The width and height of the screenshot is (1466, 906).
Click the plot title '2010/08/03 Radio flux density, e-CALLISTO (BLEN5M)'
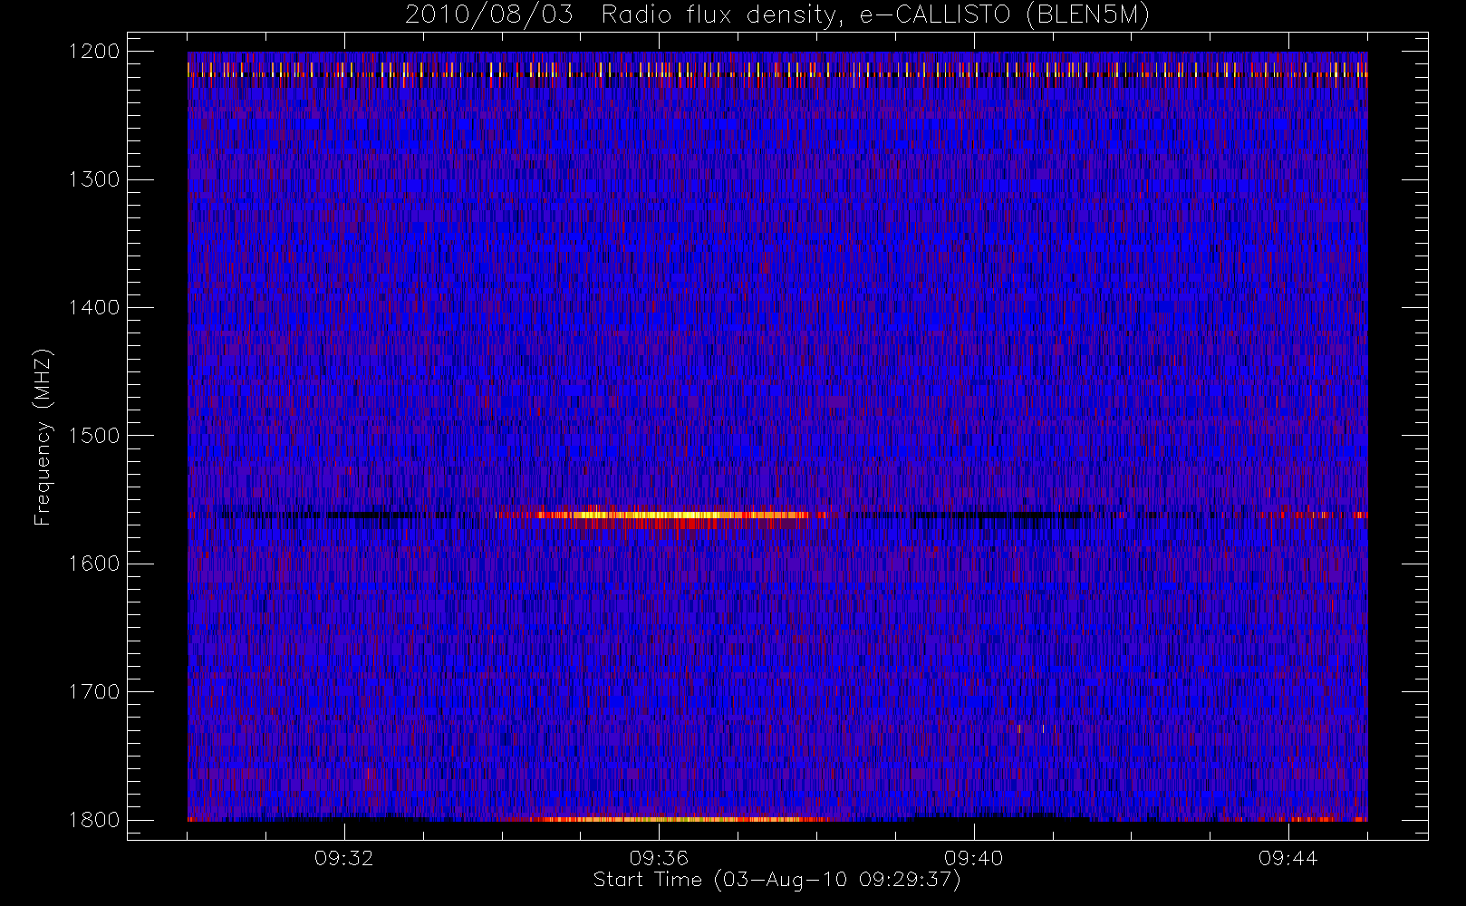[x=777, y=14]
